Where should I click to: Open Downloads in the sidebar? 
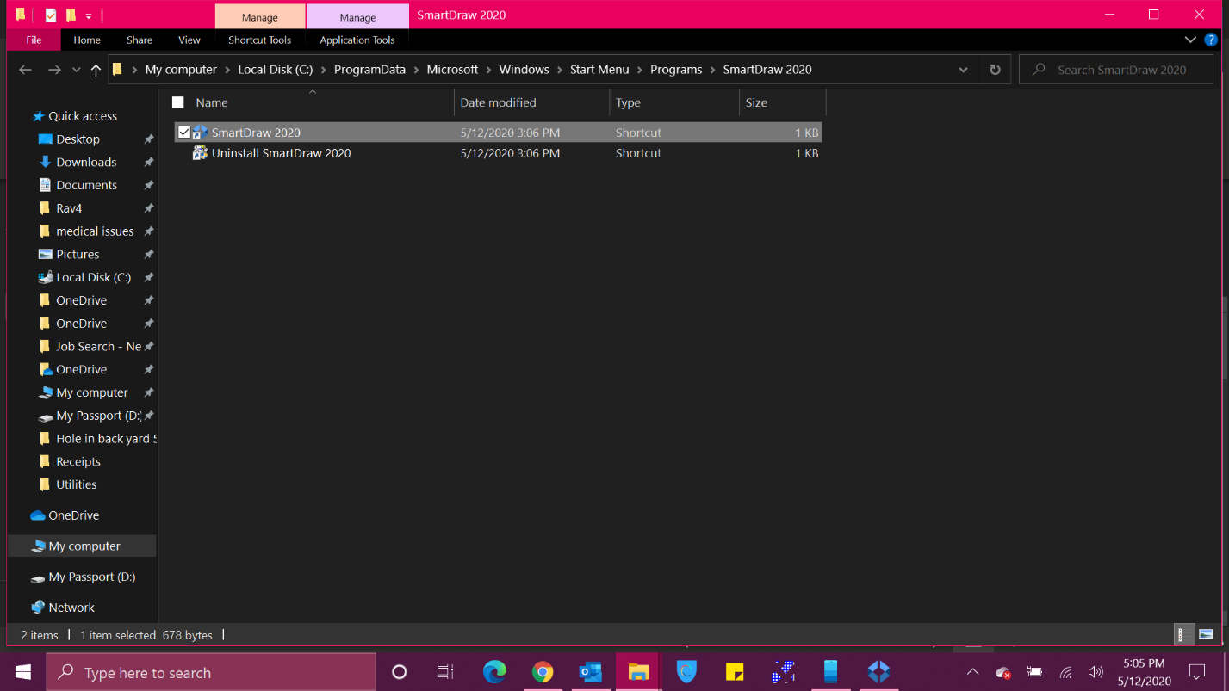[86, 162]
